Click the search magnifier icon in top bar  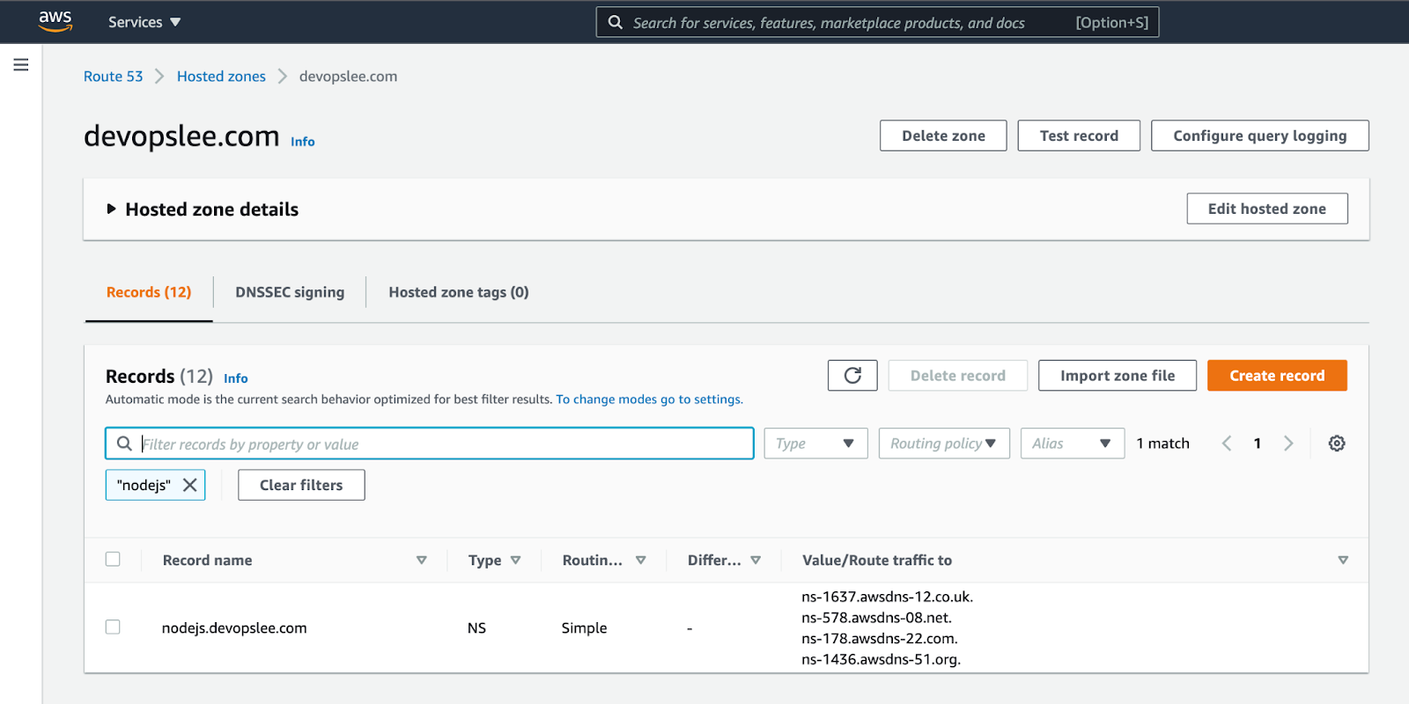point(616,22)
